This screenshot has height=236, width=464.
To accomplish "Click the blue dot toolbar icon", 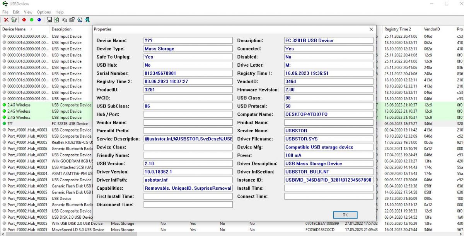I will [39, 20].
